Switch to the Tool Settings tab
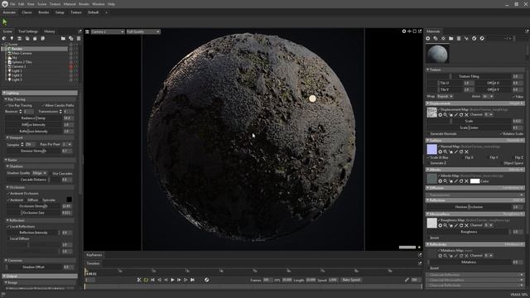 [28, 31]
